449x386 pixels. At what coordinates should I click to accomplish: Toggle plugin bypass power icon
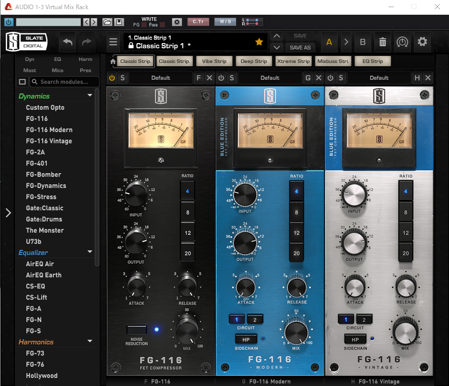(9, 22)
